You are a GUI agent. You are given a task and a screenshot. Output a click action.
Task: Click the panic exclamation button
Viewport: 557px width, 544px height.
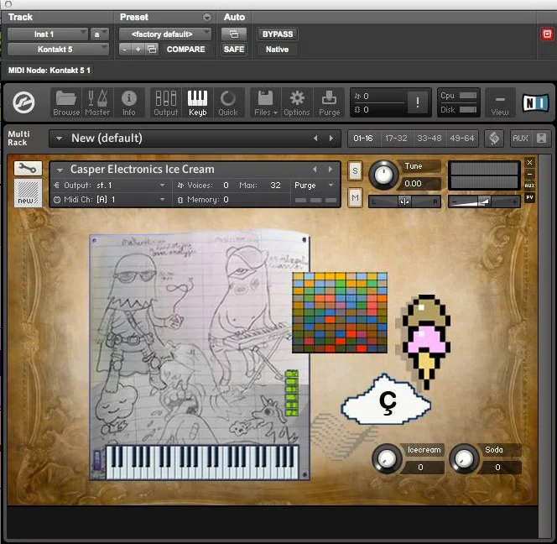tap(418, 102)
